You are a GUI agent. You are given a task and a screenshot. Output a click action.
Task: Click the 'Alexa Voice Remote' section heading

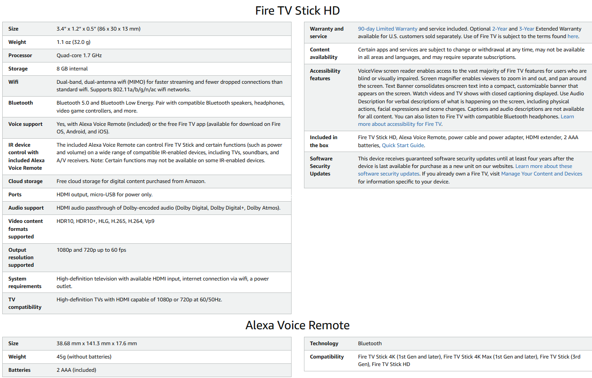coord(297,325)
